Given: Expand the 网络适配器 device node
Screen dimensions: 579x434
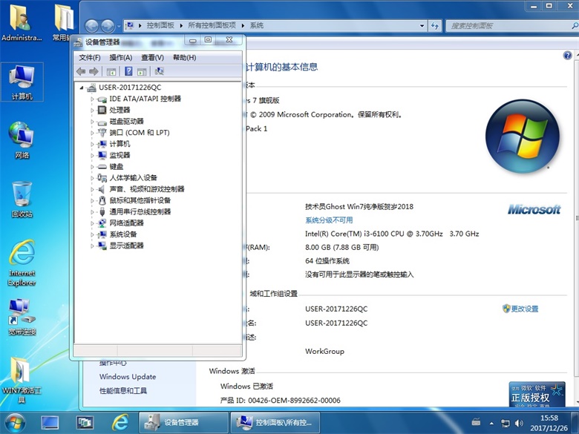Looking at the screenshot, I should (x=93, y=223).
